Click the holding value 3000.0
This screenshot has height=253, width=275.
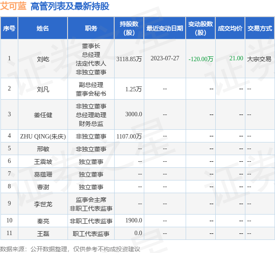click(133, 114)
